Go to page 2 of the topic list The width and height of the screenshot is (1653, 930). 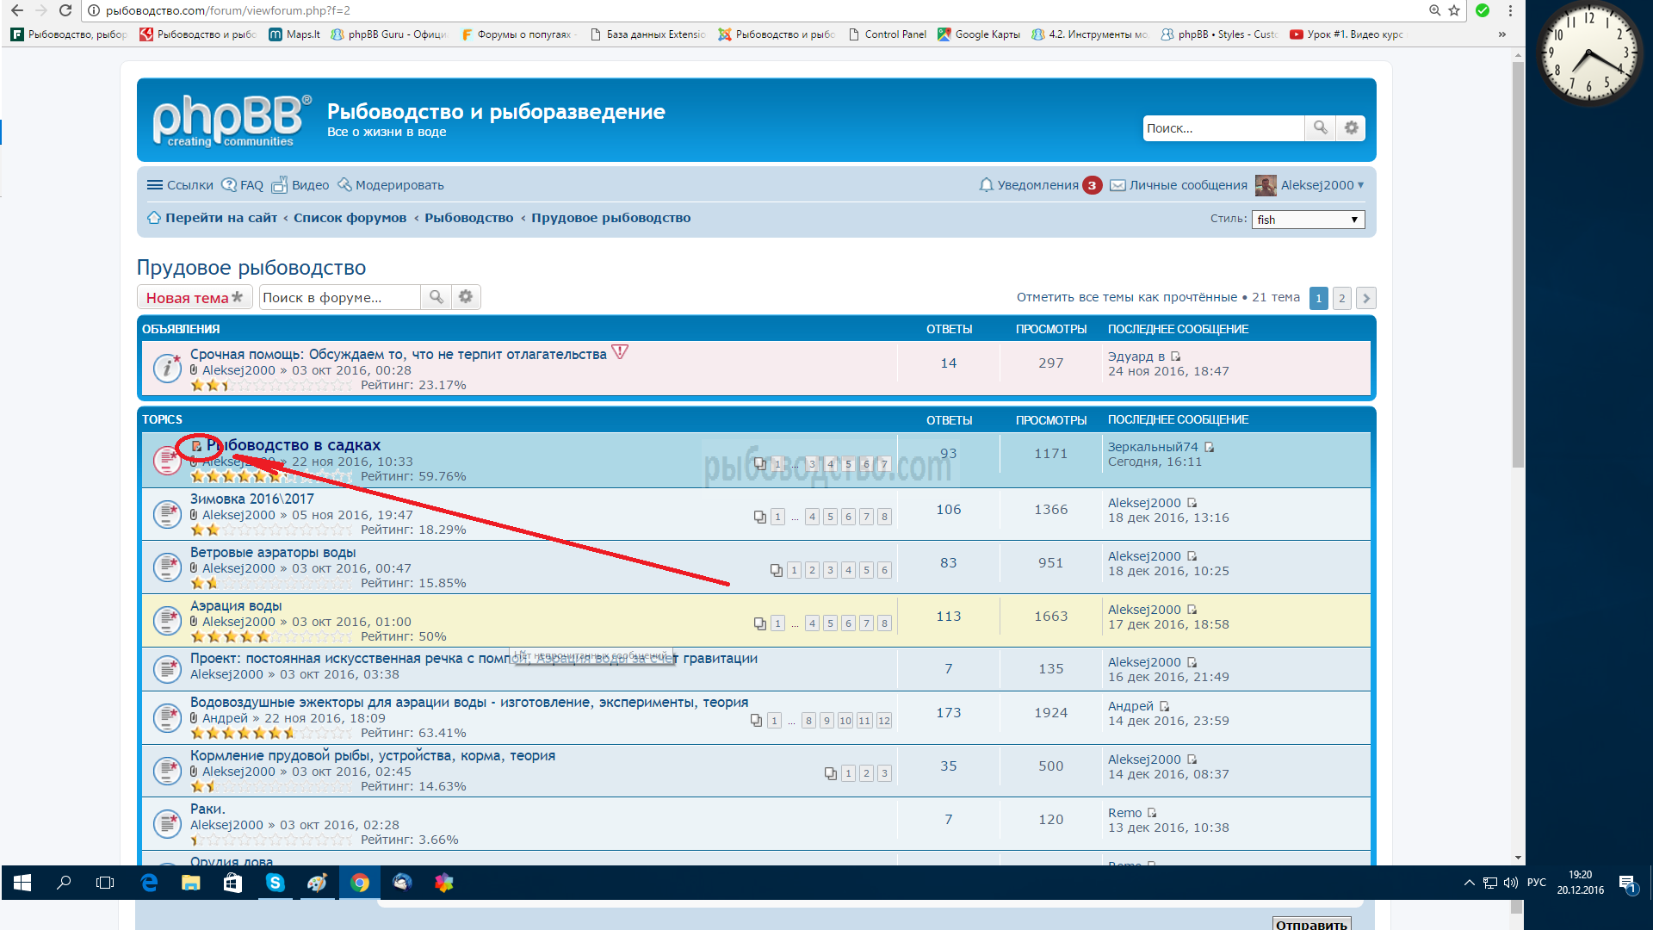pyautogui.click(x=1341, y=298)
